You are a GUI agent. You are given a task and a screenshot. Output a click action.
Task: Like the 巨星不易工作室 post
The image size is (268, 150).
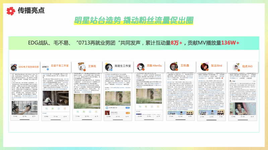(x=65, y=116)
